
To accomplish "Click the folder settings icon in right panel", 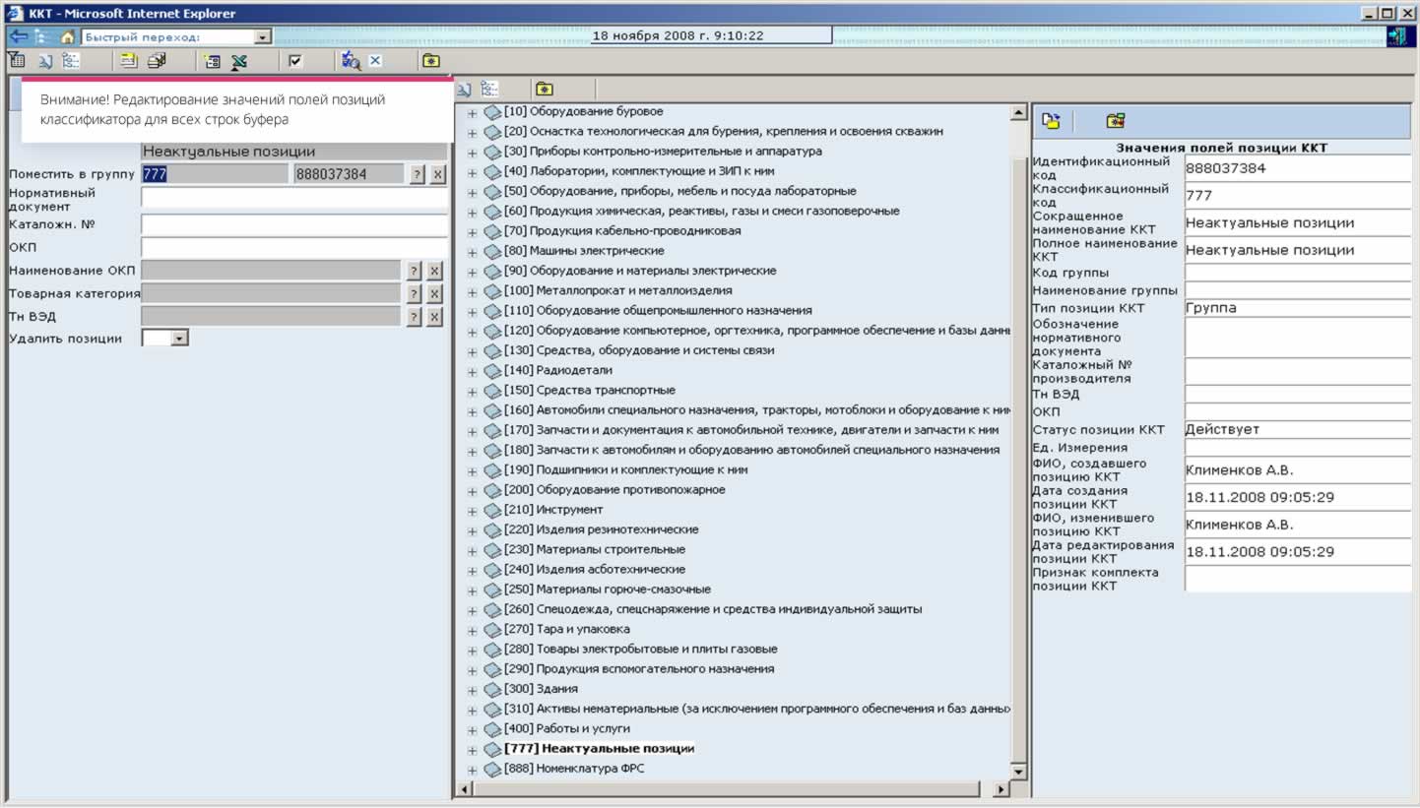I will 1115,121.
